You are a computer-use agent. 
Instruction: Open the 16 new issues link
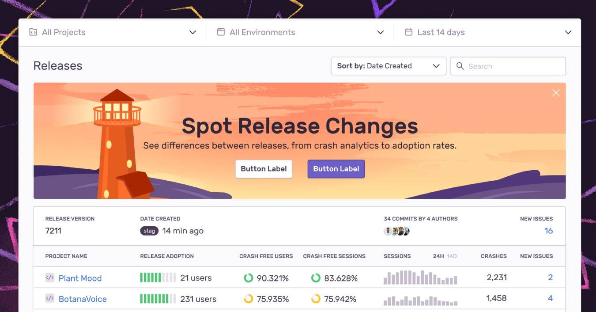click(548, 231)
